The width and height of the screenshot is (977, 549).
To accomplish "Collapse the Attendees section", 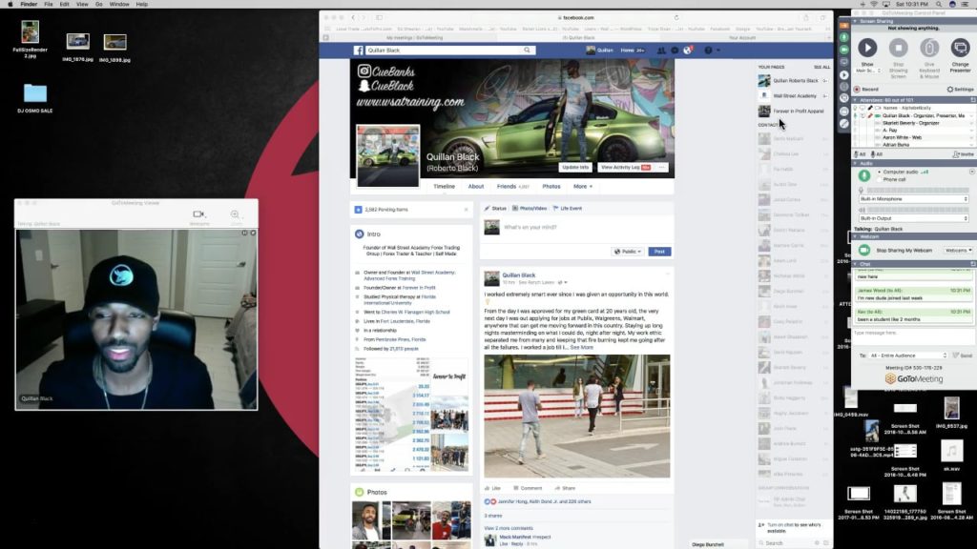I will (855, 99).
